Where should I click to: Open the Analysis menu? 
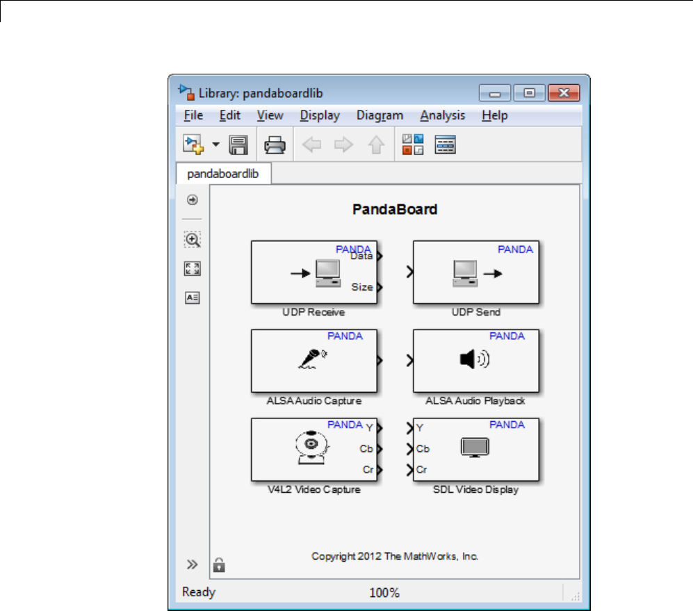pyautogui.click(x=442, y=115)
